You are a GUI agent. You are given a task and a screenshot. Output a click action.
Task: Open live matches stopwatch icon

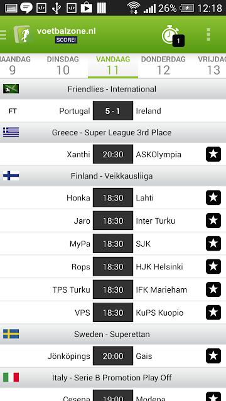[172, 35]
